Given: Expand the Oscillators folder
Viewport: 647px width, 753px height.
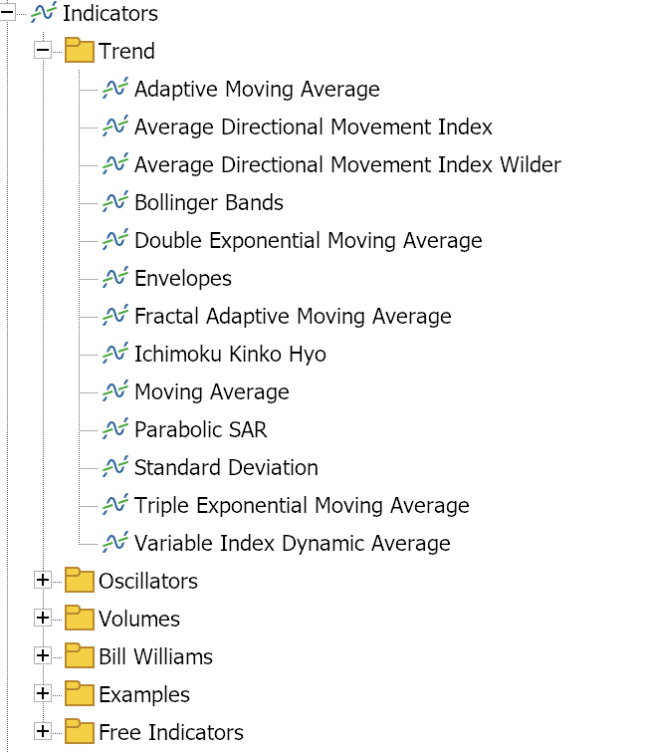Looking at the screenshot, I should (42, 581).
